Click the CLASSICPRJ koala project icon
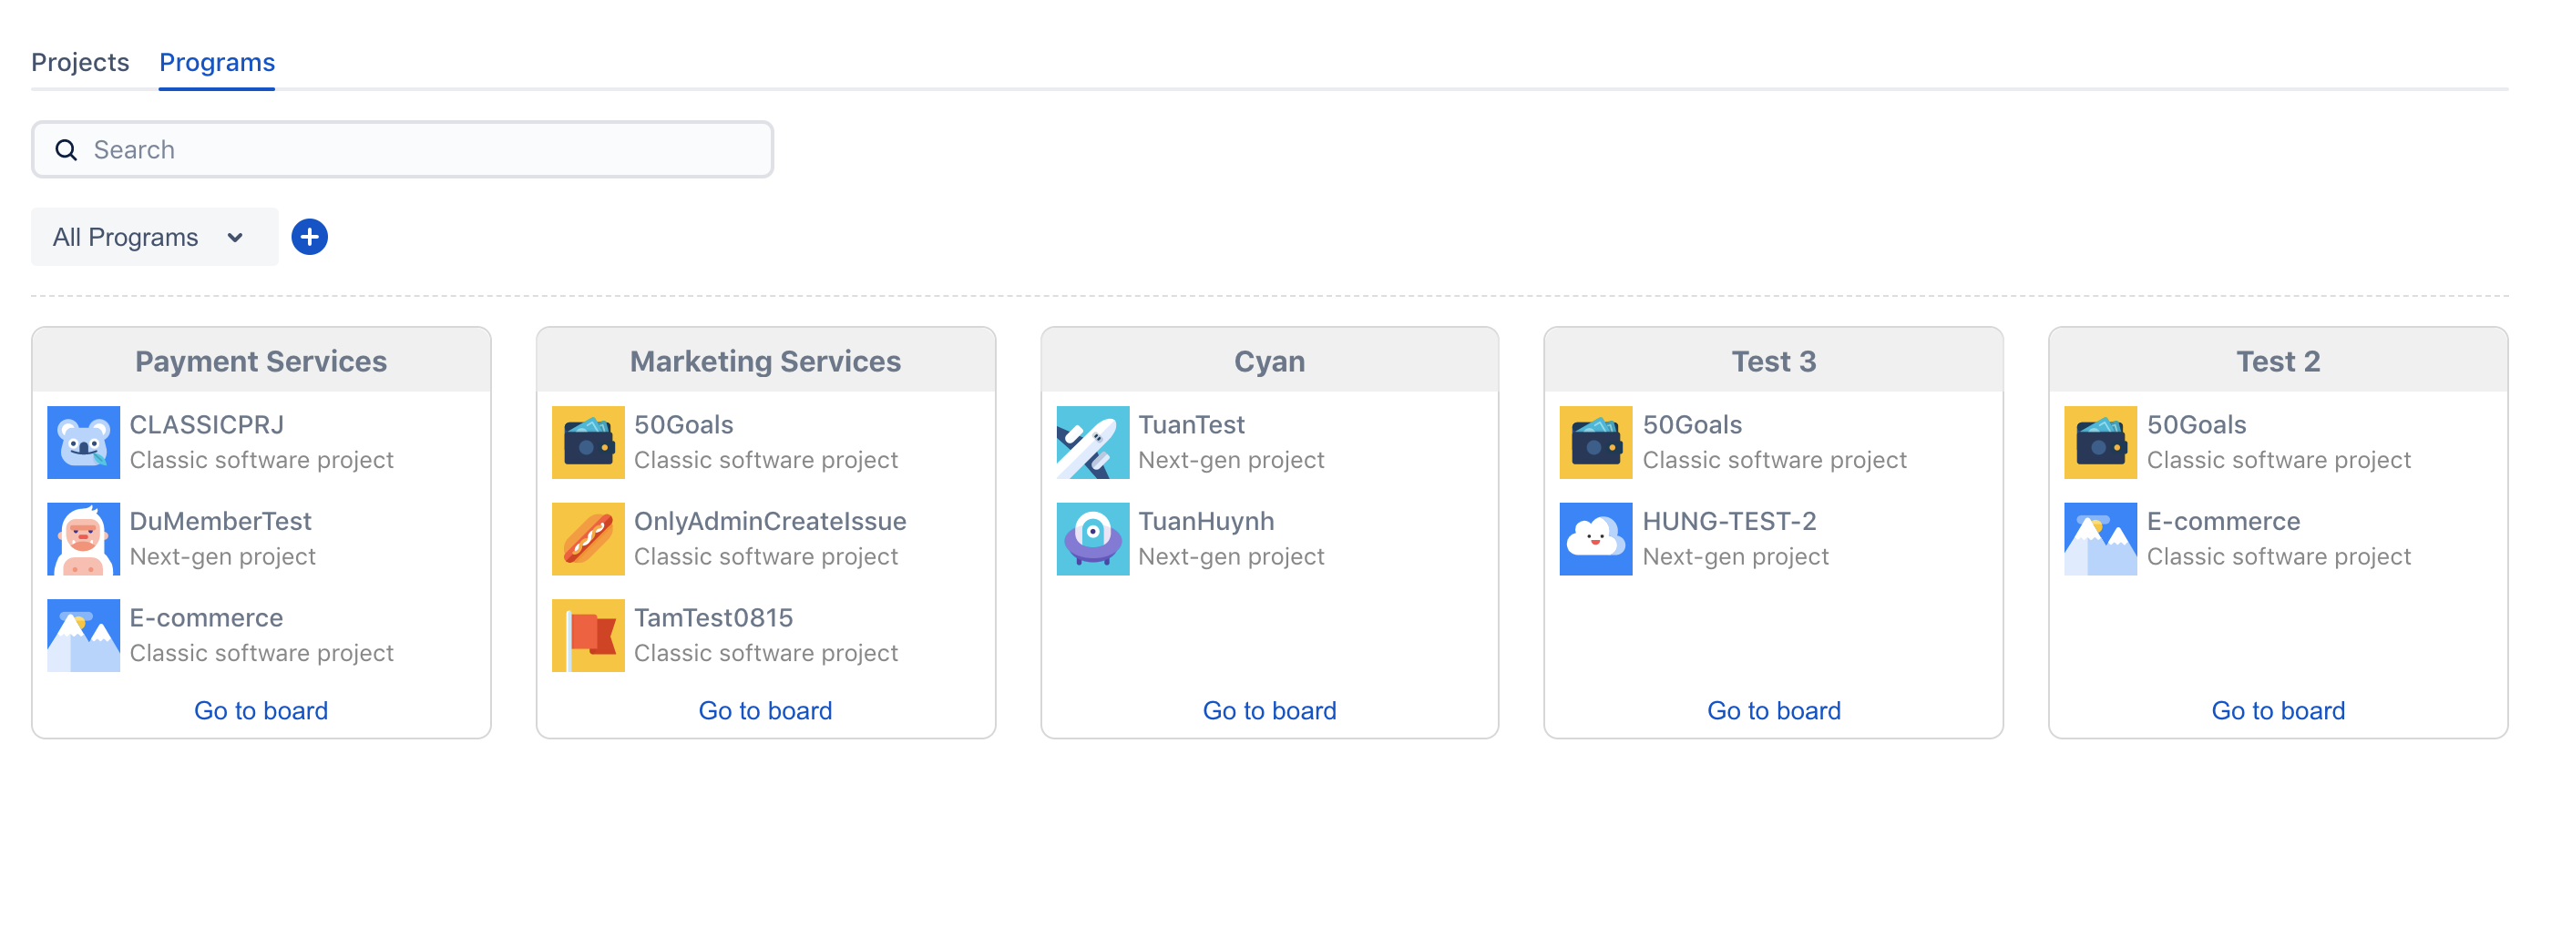This screenshot has width=2551, height=927. click(83, 443)
